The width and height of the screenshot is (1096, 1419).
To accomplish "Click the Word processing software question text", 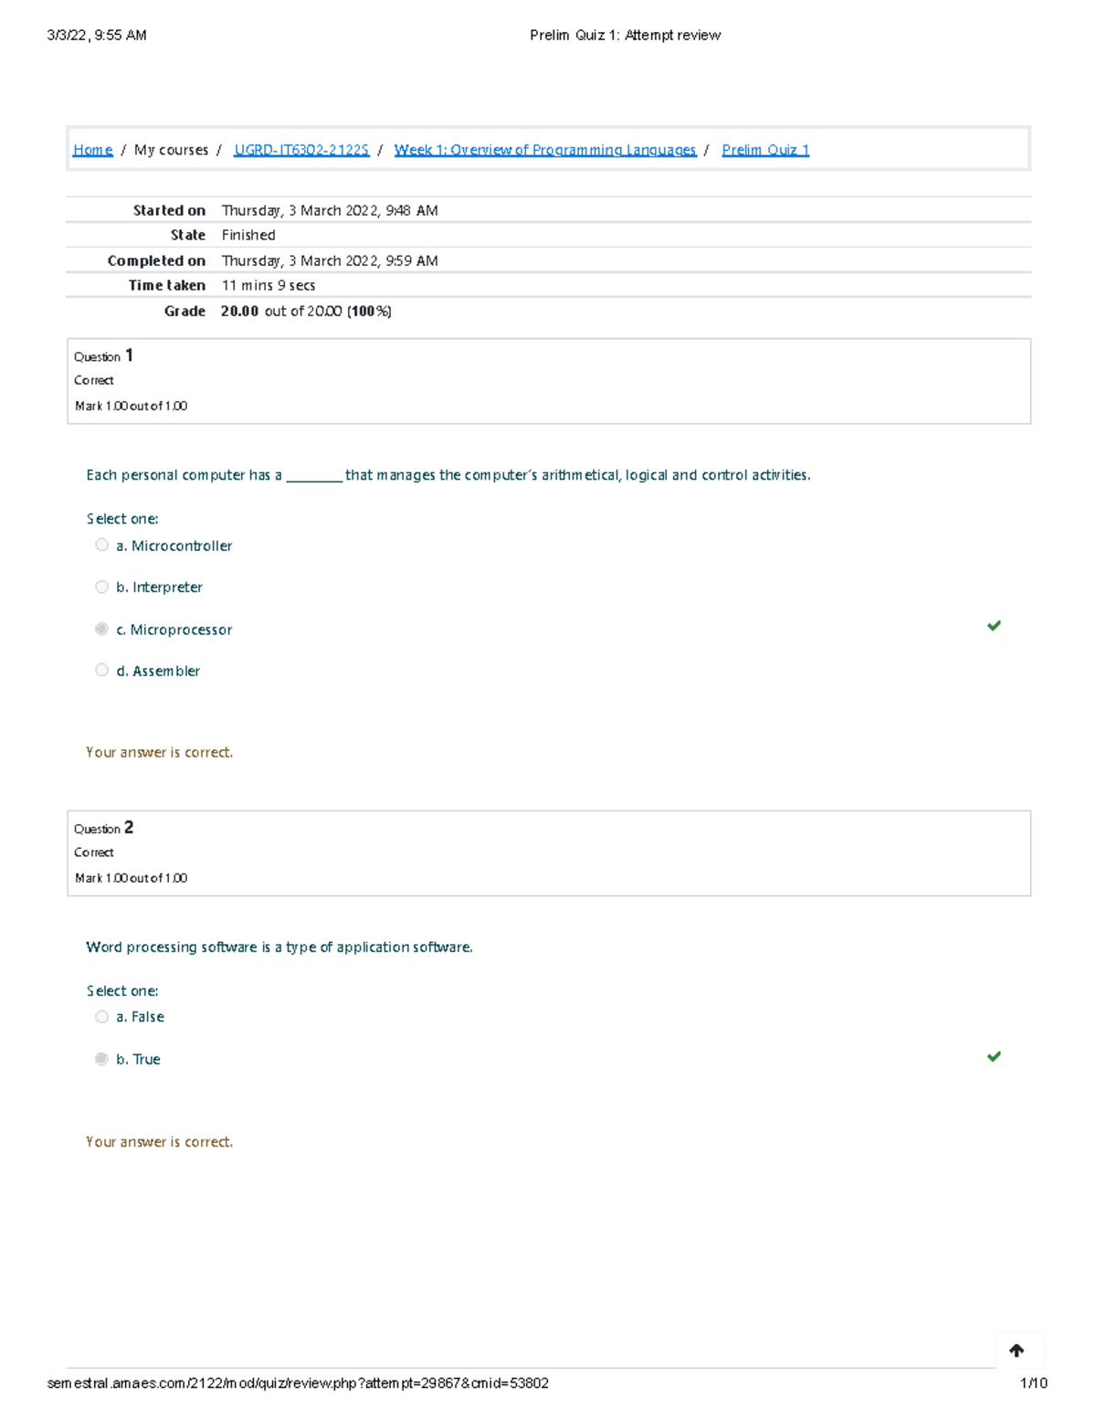I will tap(279, 948).
